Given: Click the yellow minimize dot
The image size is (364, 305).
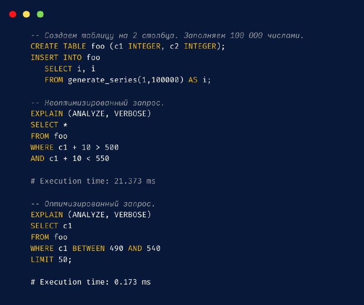Looking at the screenshot, I should 26,14.
